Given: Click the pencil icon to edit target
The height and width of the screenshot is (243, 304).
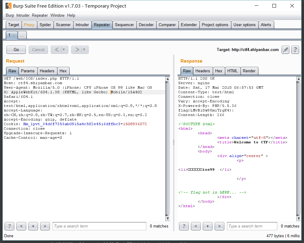Looking at the screenshot, I should [x=285, y=50].
